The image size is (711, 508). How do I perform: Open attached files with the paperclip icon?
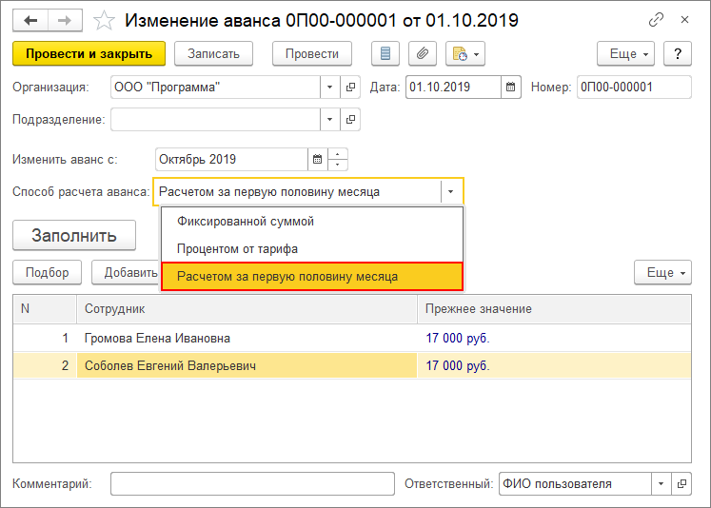[x=423, y=54]
